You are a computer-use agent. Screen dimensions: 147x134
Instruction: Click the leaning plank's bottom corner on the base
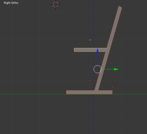96,93
